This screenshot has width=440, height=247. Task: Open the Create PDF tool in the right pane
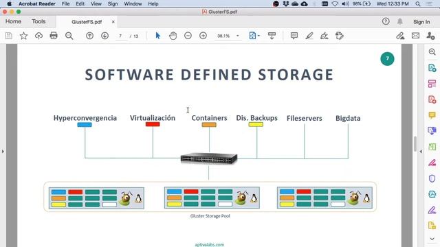(x=432, y=99)
